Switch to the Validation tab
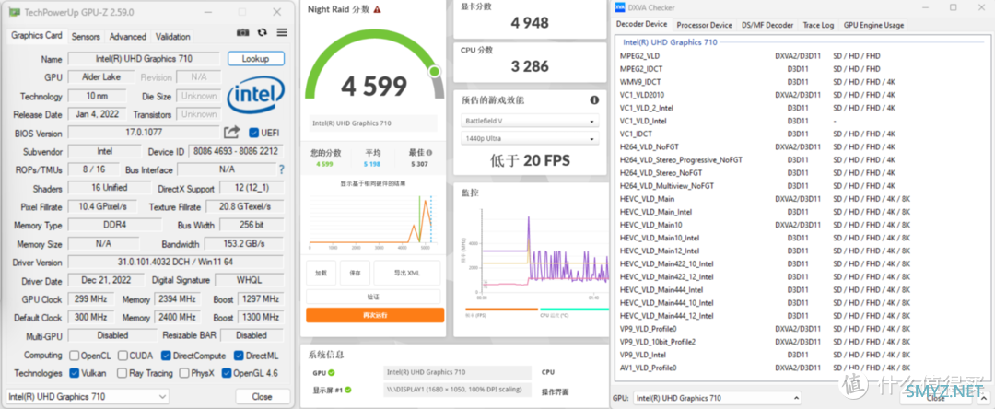 click(172, 37)
